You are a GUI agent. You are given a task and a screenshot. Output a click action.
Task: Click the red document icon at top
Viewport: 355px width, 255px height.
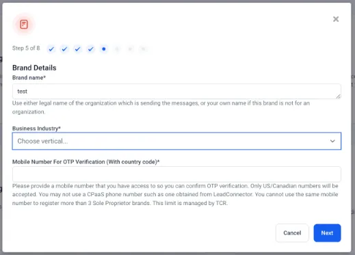click(x=24, y=24)
